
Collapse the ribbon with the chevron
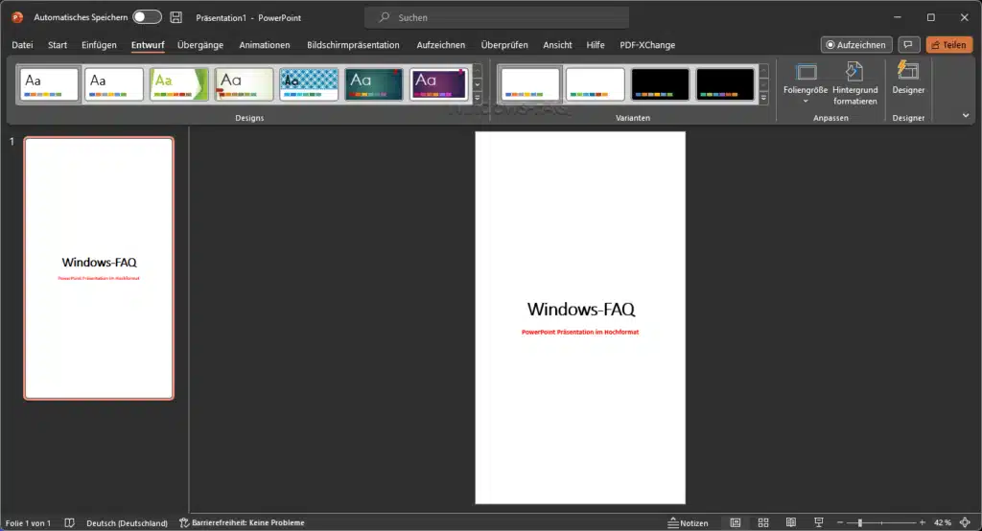[965, 116]
